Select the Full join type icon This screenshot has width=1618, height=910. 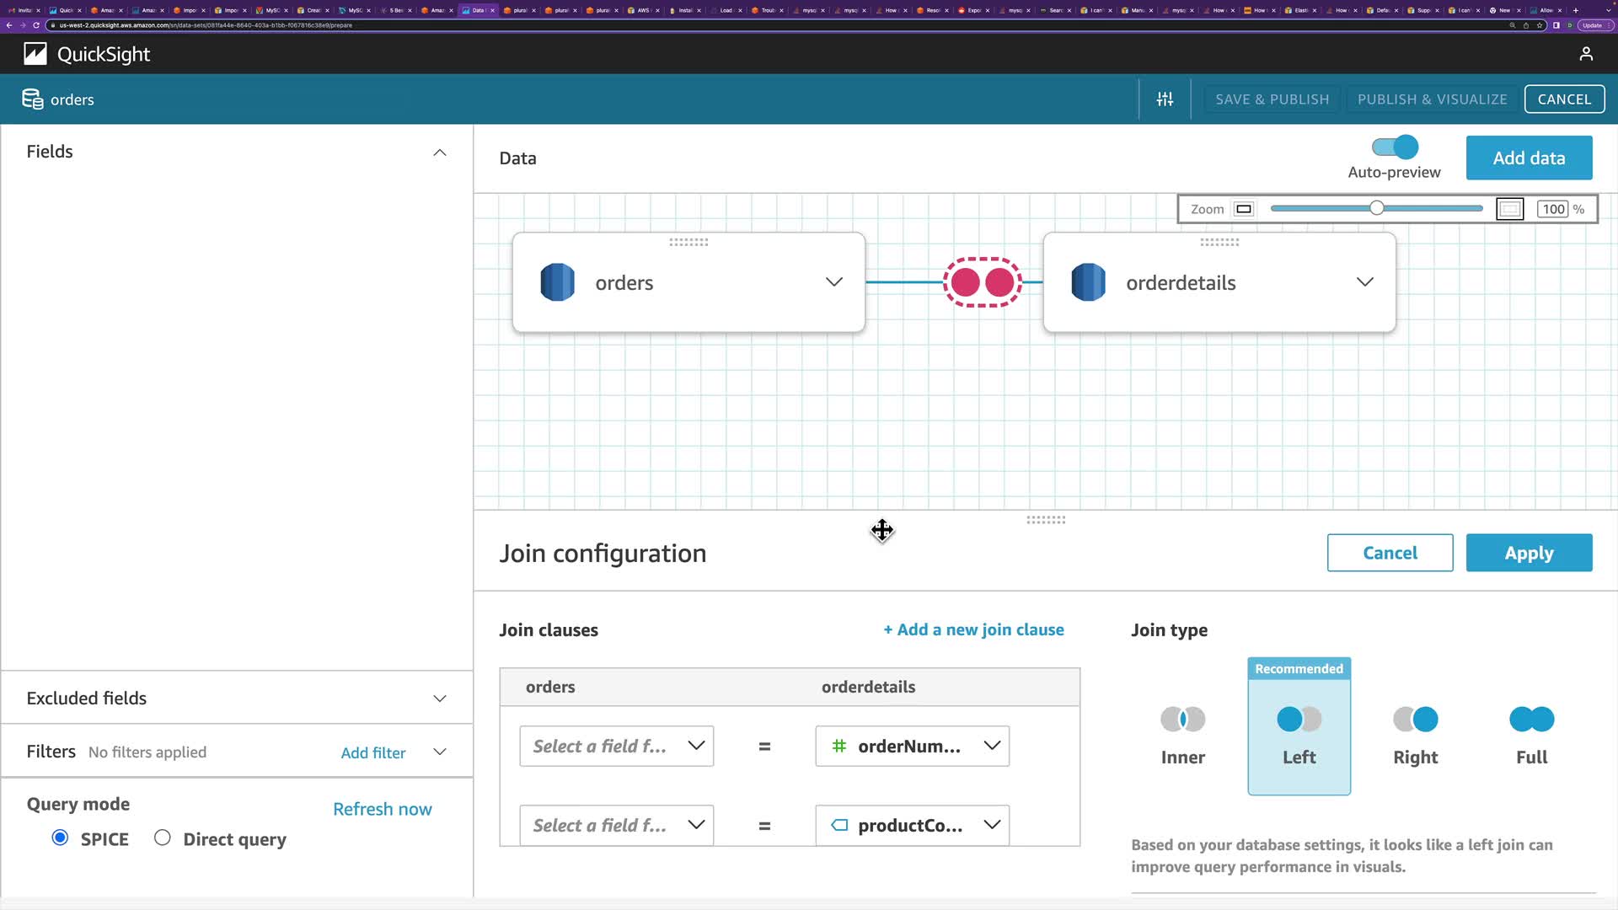point(1531,720)
